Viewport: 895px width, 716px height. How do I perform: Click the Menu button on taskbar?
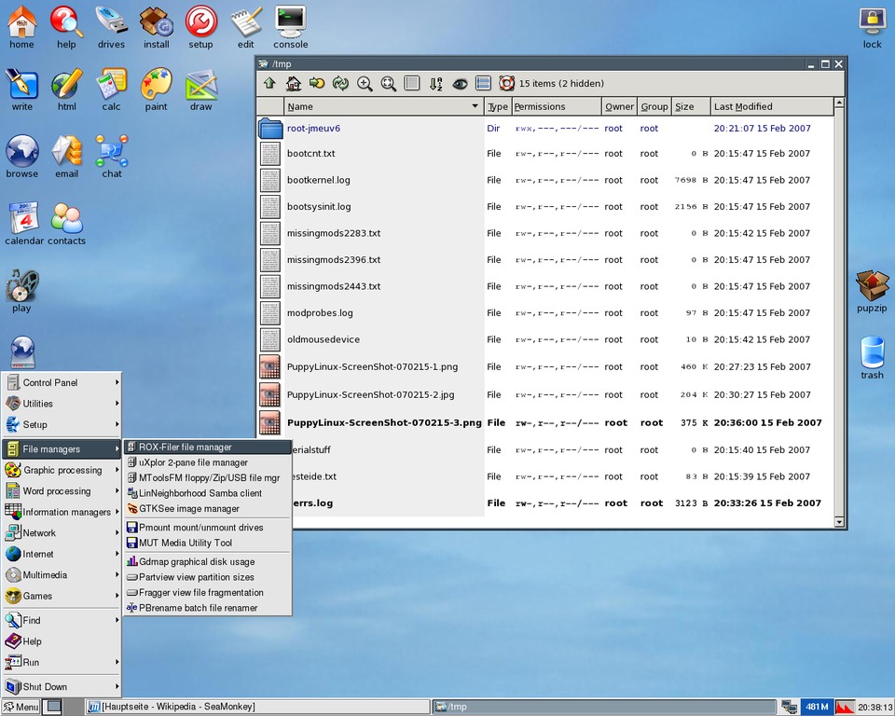(x=21, y=707)
